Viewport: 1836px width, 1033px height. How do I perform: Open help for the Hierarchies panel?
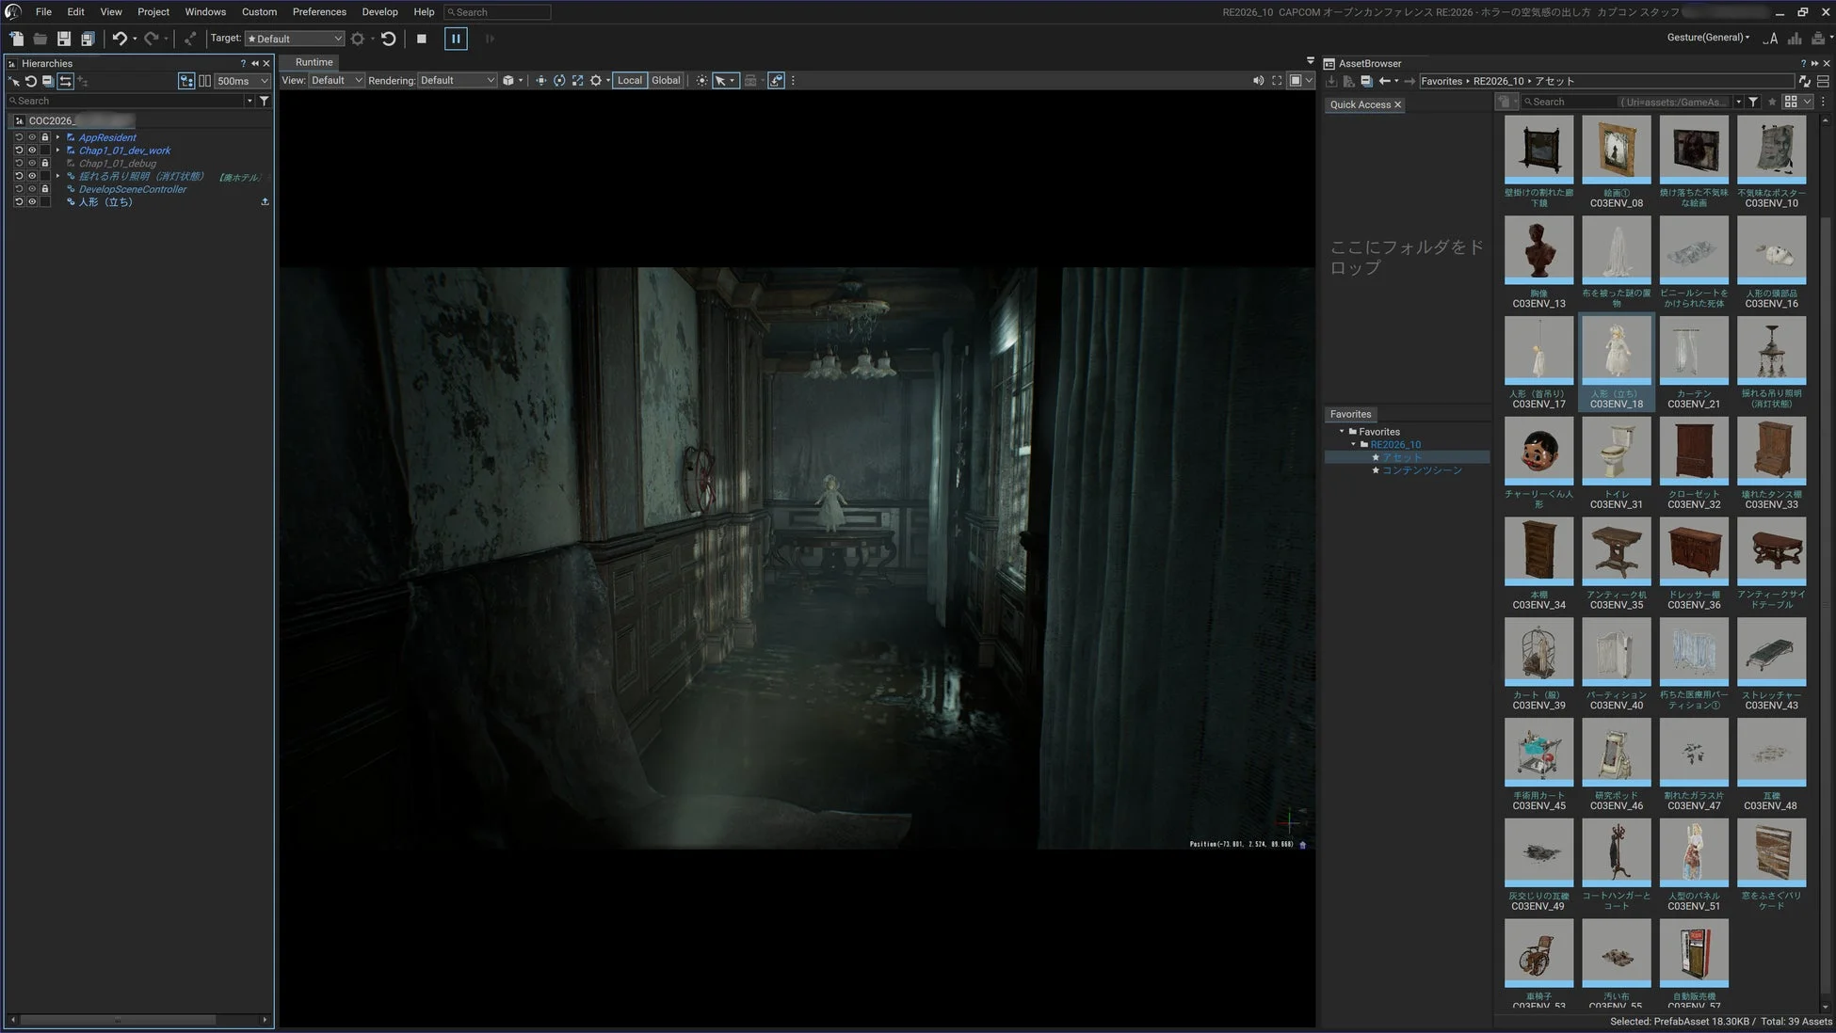tap(243, 64)
